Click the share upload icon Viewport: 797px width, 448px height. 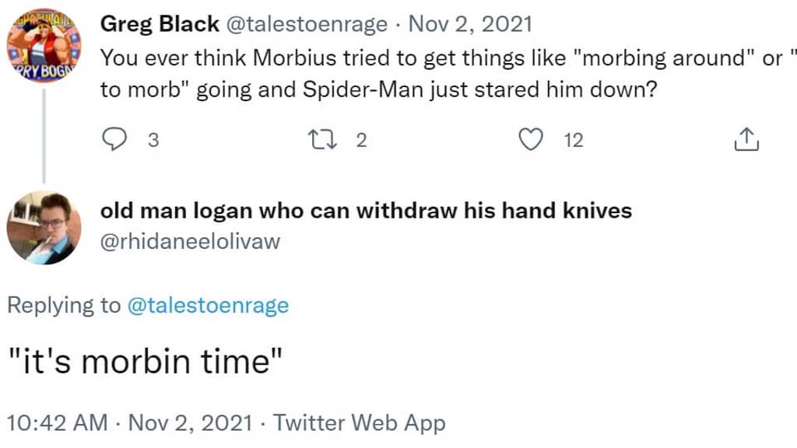(x=746, y=140)
